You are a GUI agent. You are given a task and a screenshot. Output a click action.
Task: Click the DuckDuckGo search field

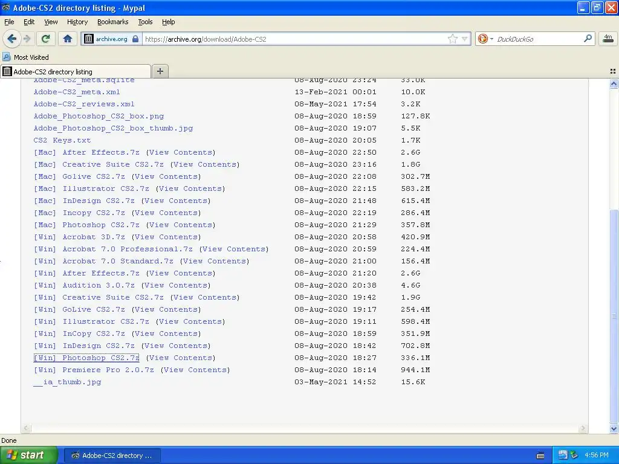pos(539,39)
